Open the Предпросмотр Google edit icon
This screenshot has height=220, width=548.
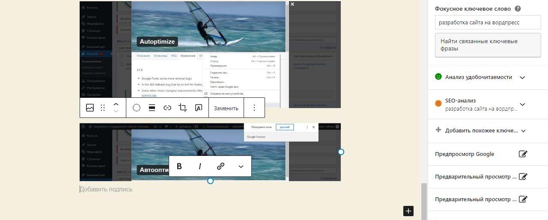tap(523, 154)
